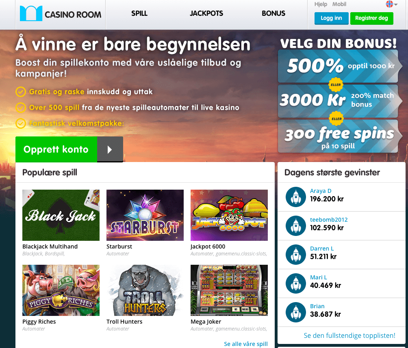The width and height of the screenshot is (408, 348).
Task: Open the language flag dropdown
Action: click(x=391, y=4)
